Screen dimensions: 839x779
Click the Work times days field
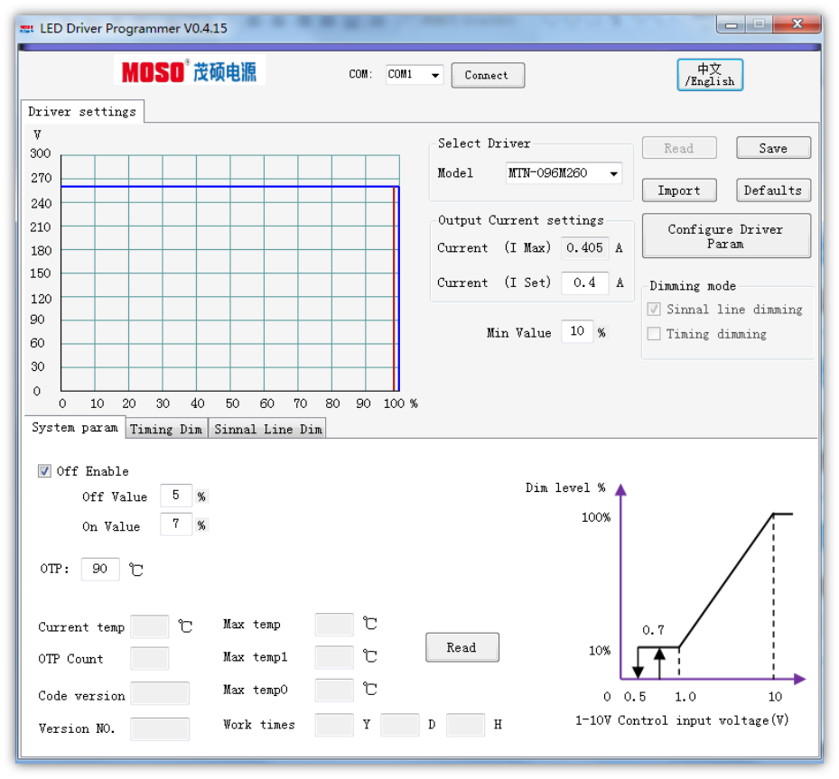400,725
